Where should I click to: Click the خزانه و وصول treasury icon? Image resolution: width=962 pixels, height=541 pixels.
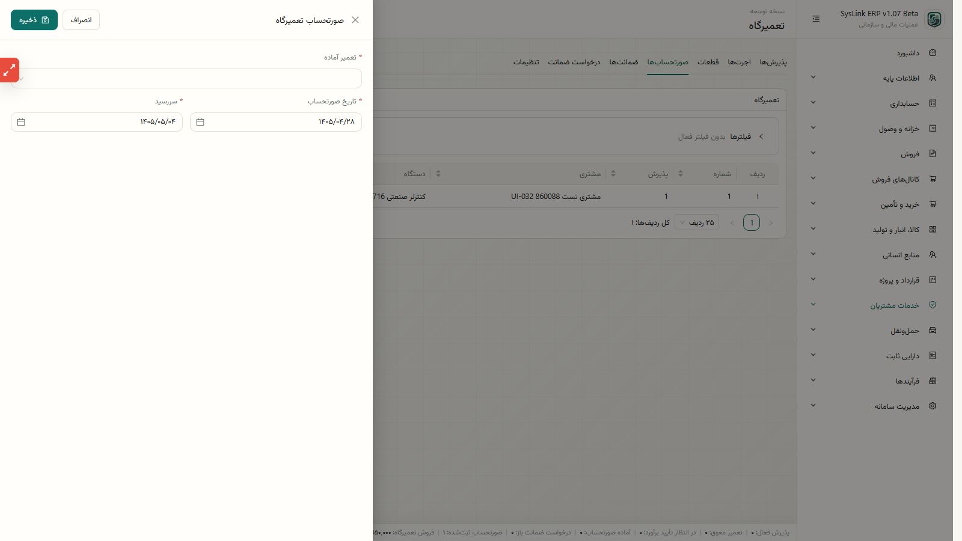(933, 129)
